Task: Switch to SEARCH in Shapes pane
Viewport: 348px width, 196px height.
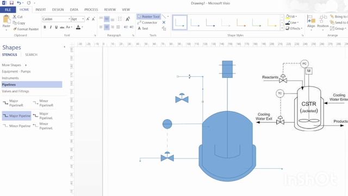Action: (x=31, y=54)
